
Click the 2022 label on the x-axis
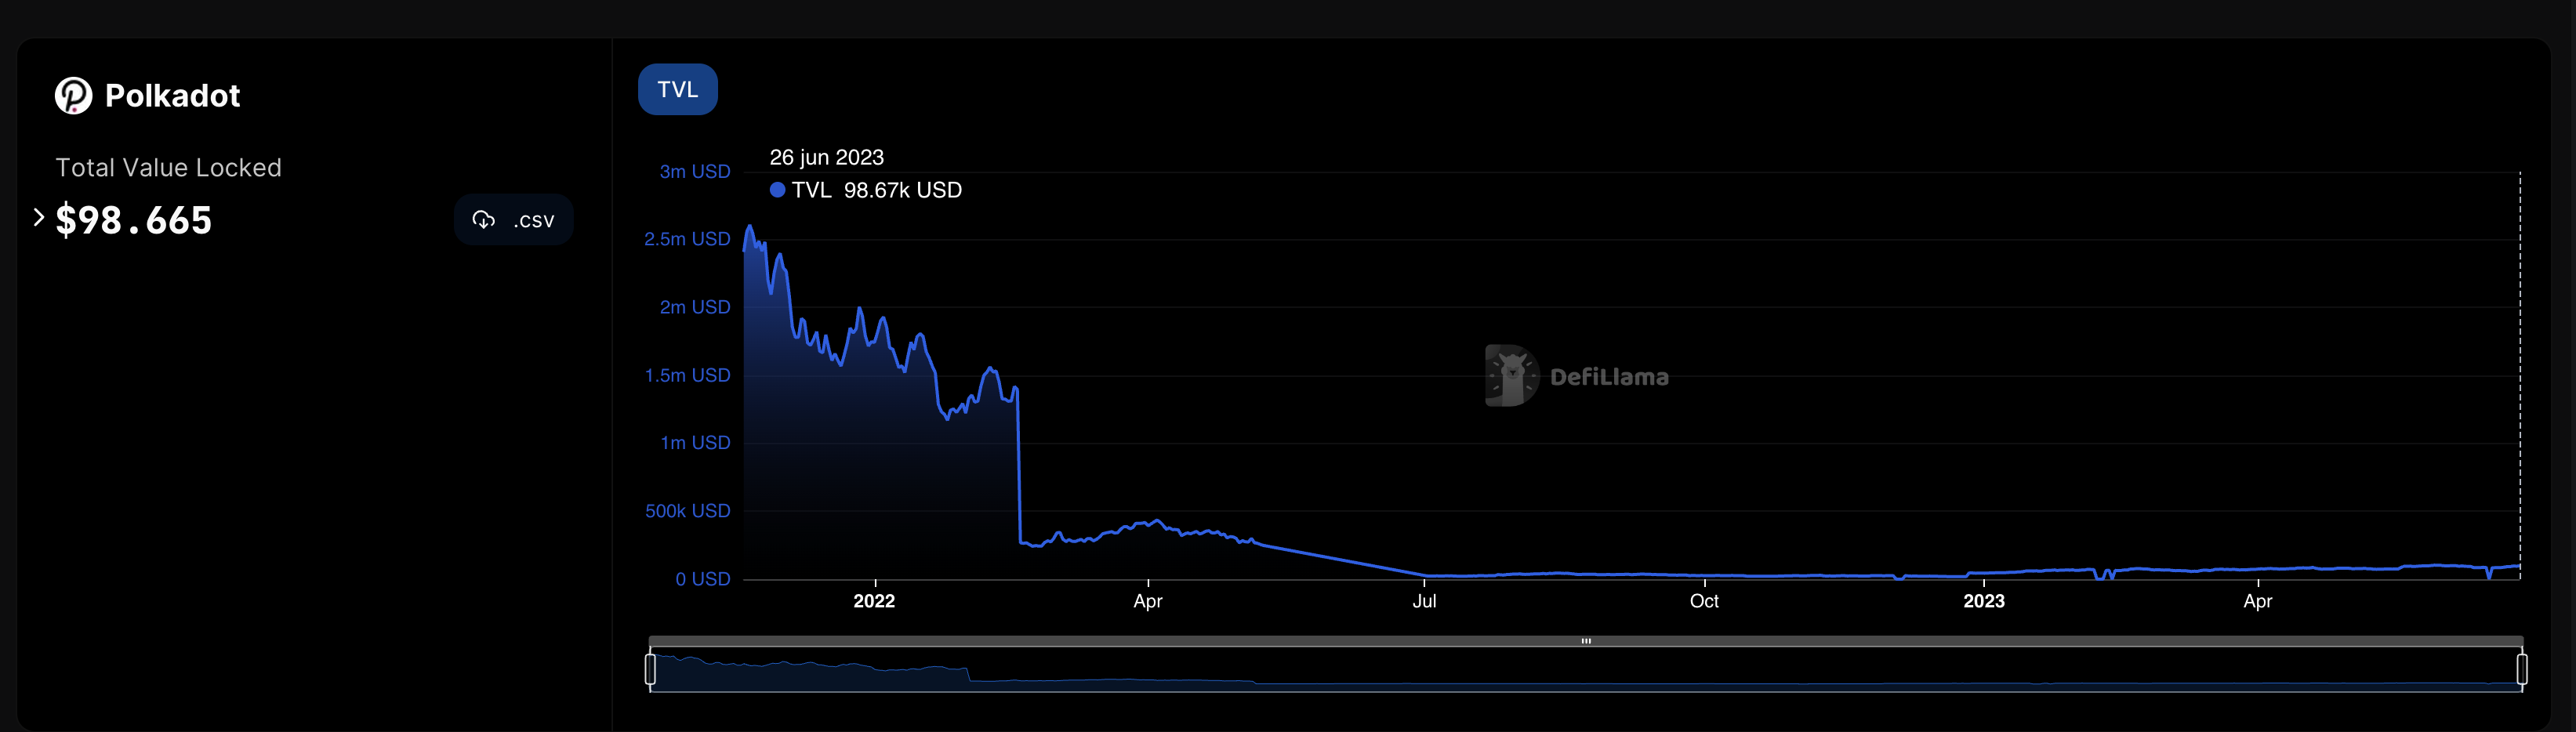click(x=874, y=601)
